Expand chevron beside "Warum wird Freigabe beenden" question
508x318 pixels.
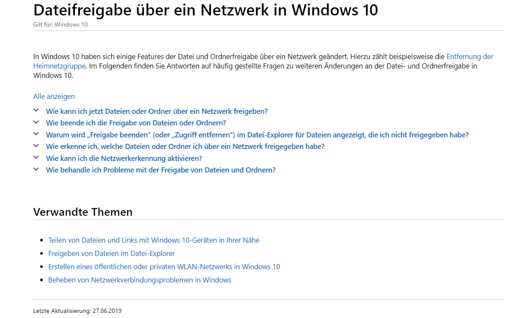tap(36, 134)
